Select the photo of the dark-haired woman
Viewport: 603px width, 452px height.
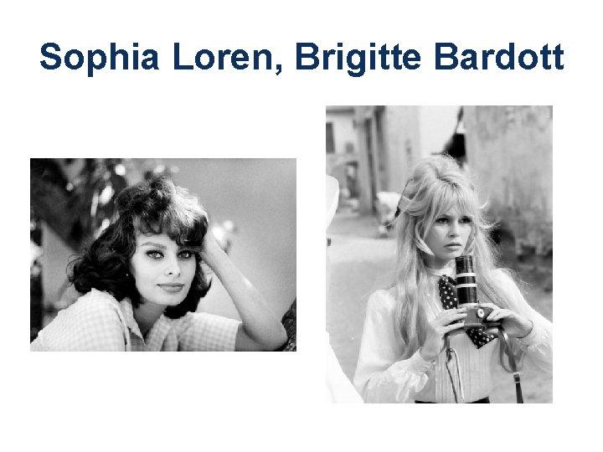click(x=163, y=254)
